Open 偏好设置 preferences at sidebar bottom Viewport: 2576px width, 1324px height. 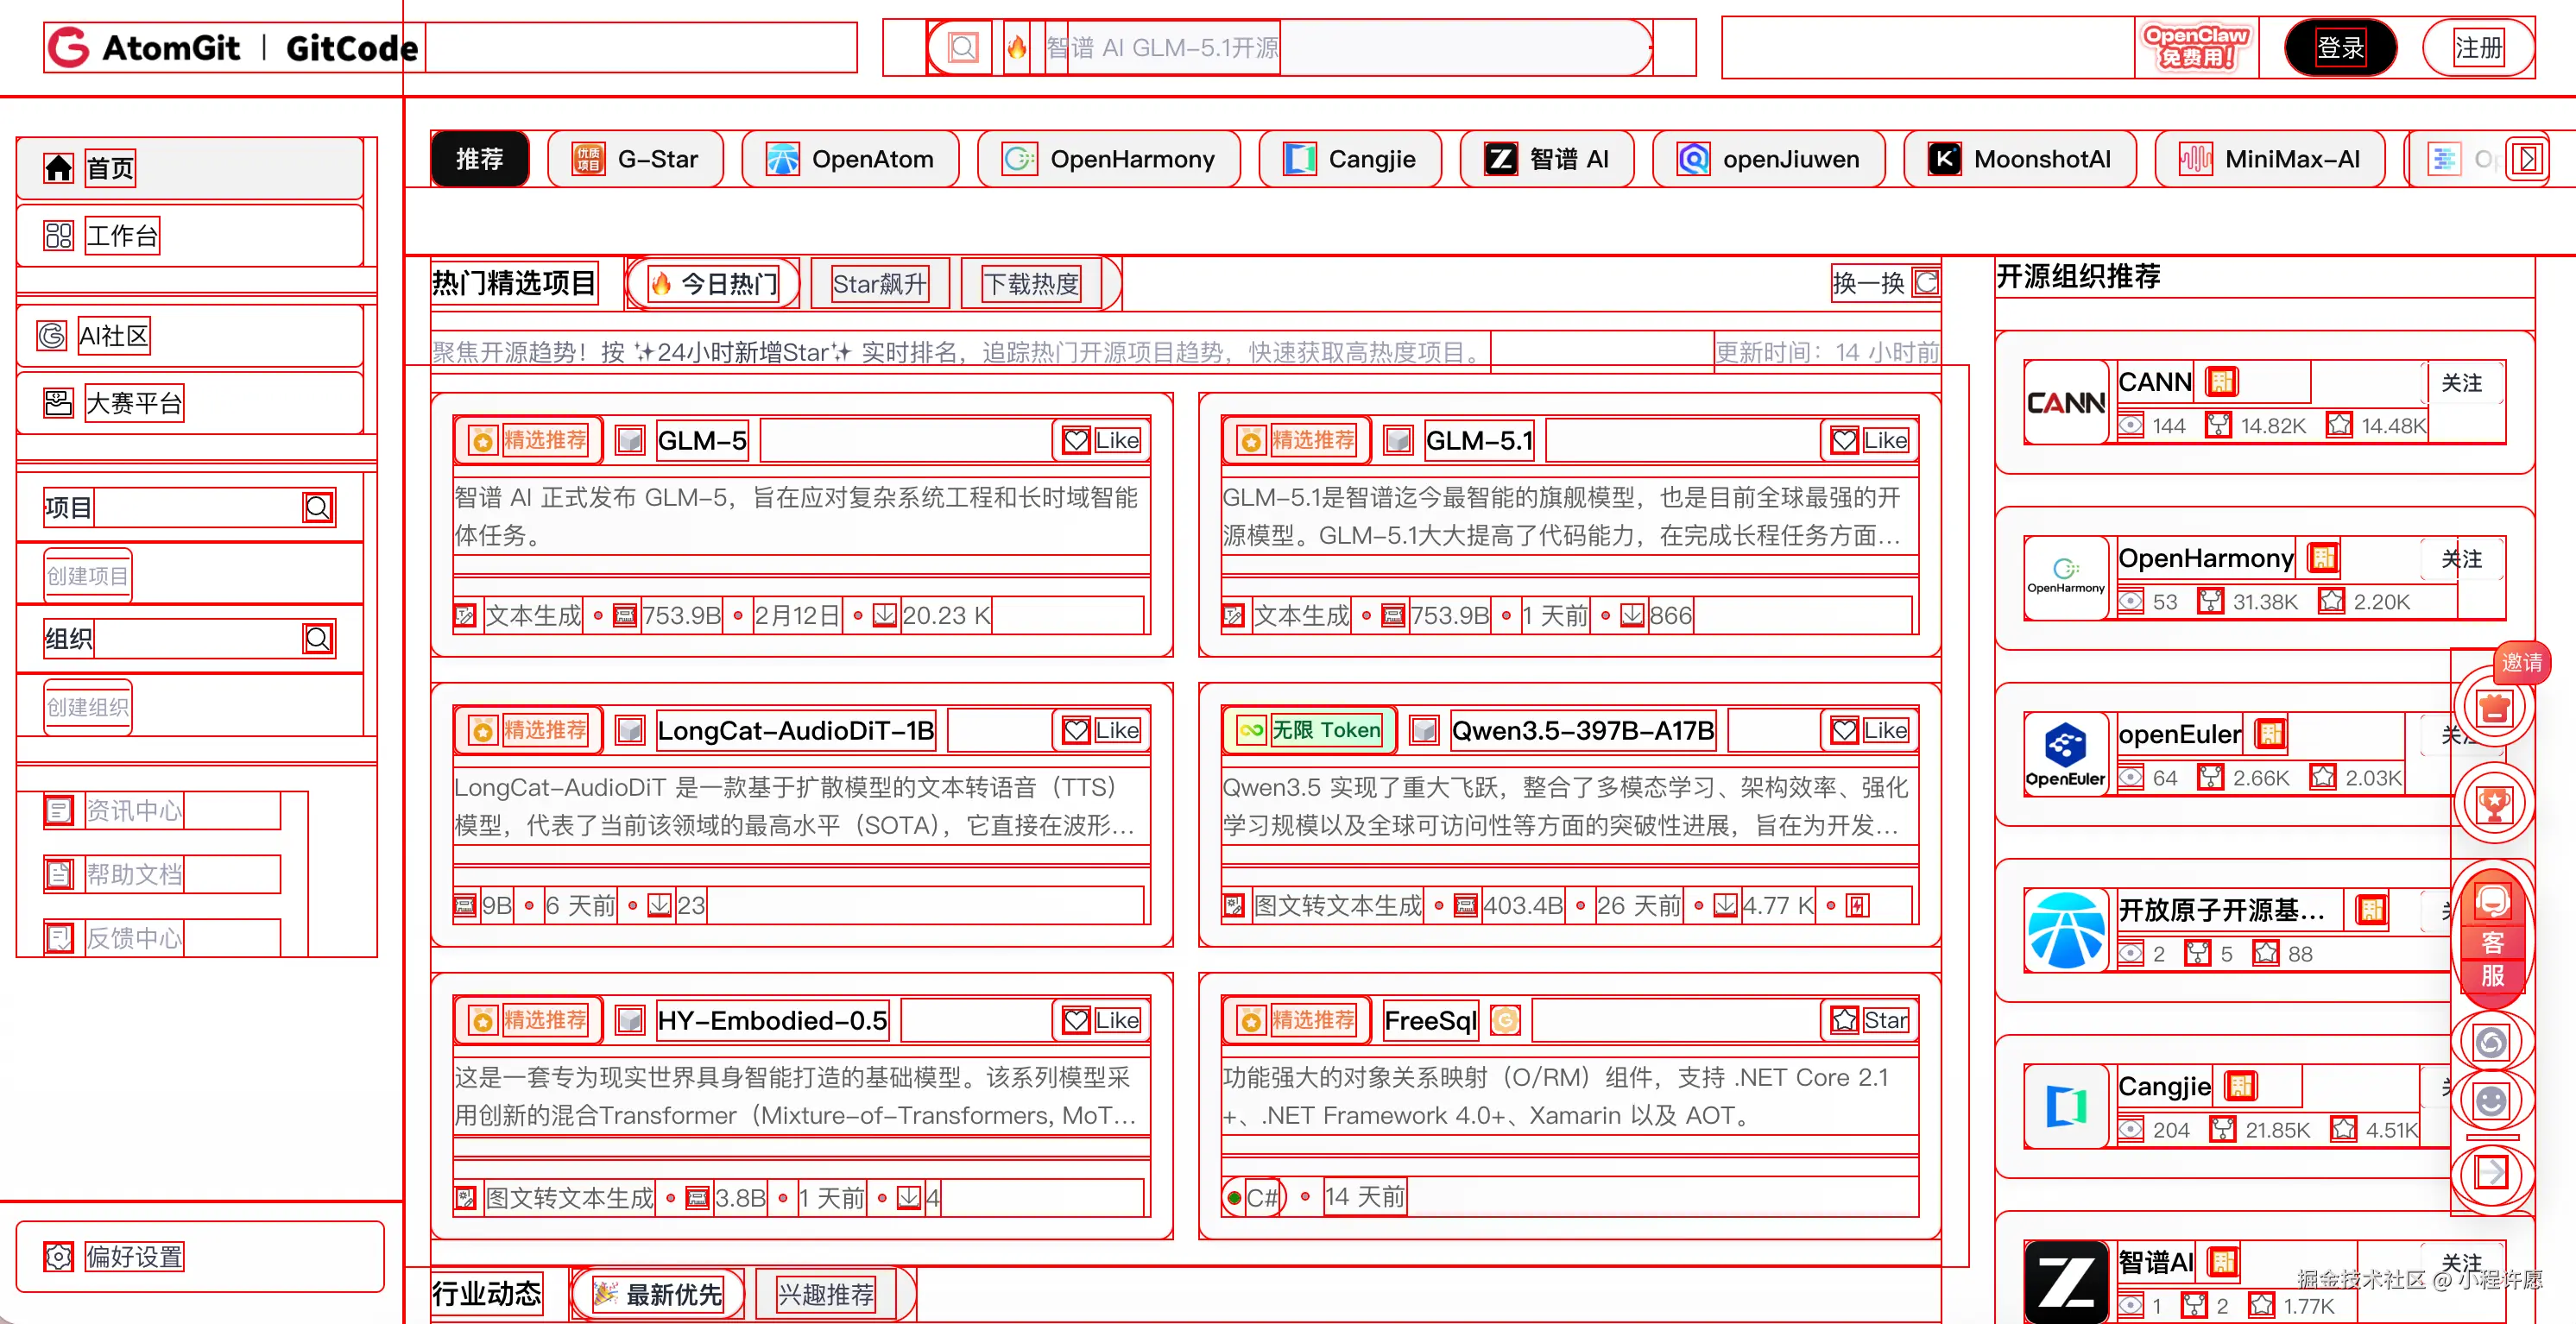(133, 1257)
